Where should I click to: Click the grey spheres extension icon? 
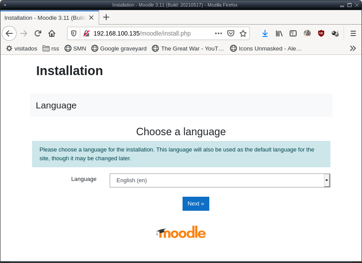(335, 33)
